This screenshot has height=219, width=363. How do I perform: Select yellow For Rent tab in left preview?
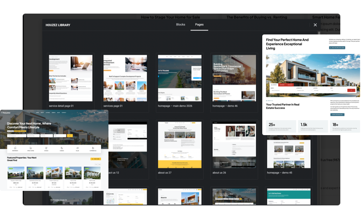tap(17, 131)
